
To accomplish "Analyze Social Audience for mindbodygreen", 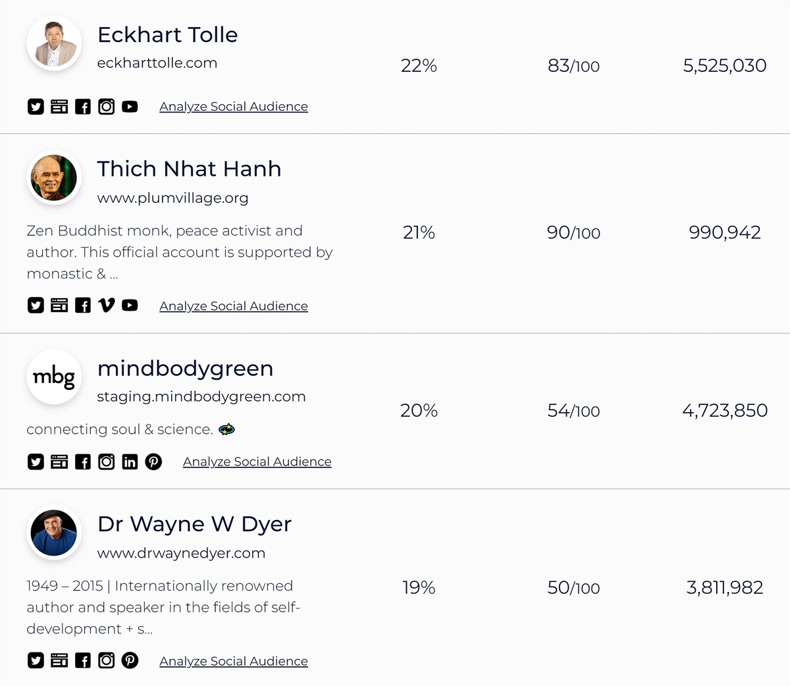I will (x=257, y=462).
